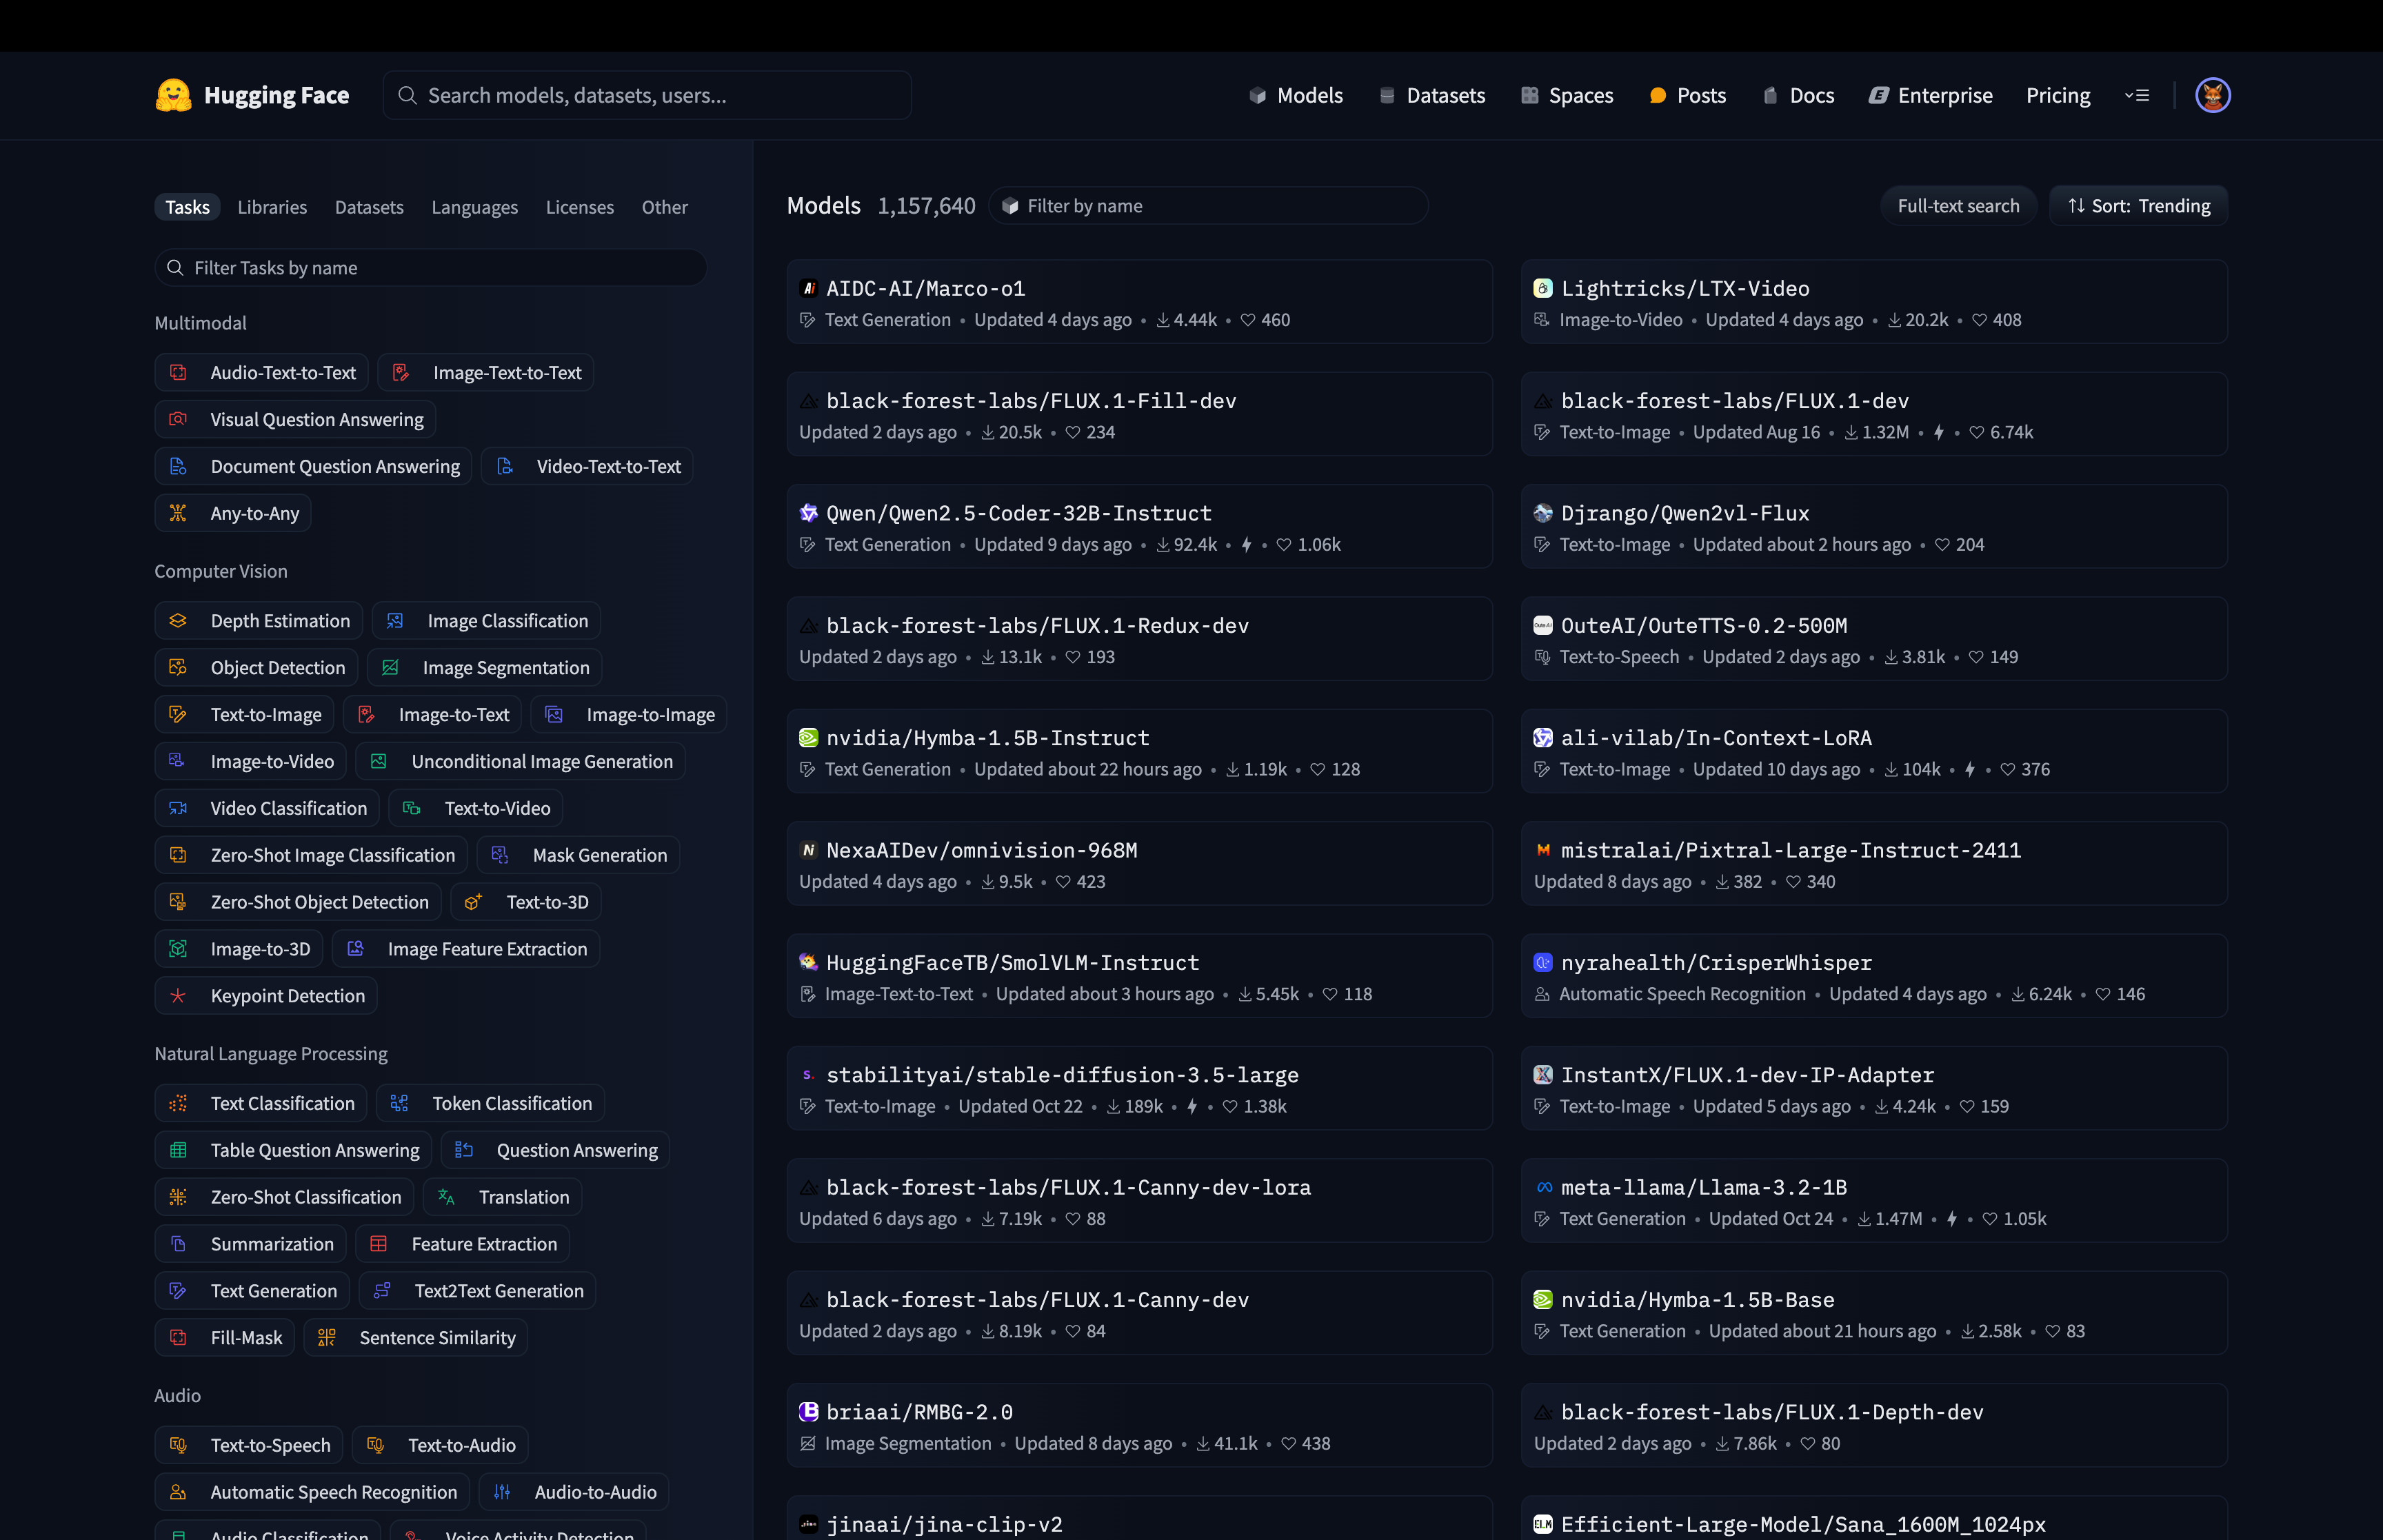
Task: Expand the Computer Vision tasks section
Action: click(x=221, y=569)
